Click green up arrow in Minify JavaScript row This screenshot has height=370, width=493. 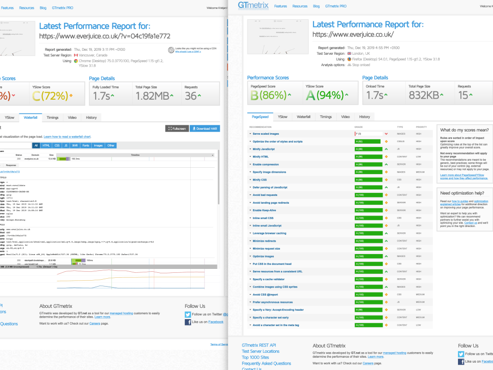click(386, 149)
